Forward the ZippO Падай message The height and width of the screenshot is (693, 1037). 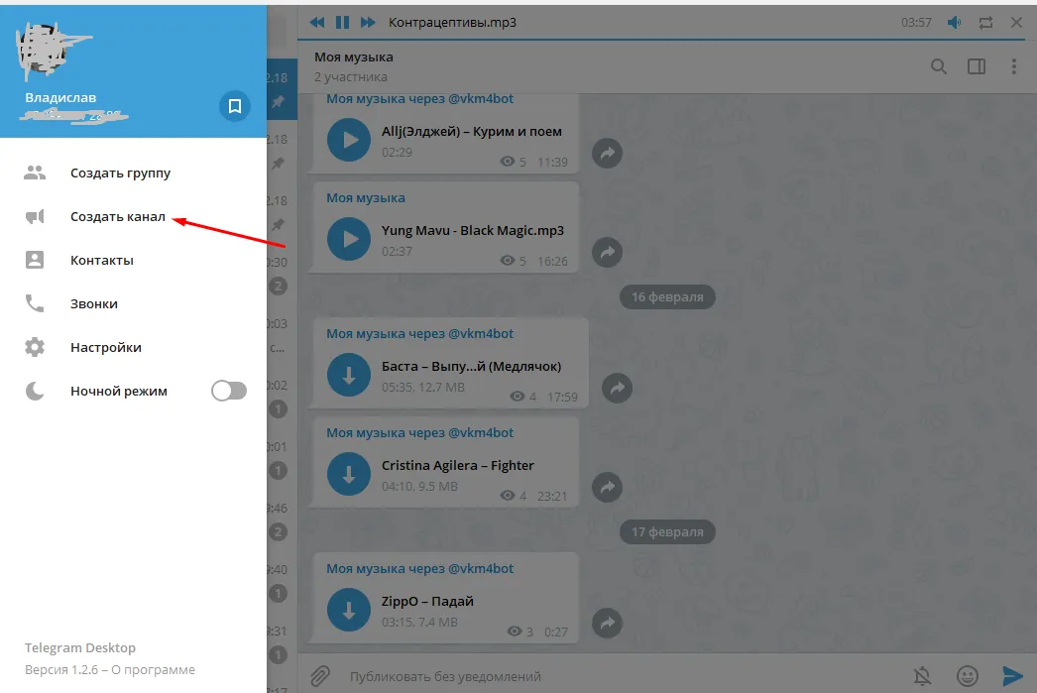pyautogui.click(x=607, y=623)
